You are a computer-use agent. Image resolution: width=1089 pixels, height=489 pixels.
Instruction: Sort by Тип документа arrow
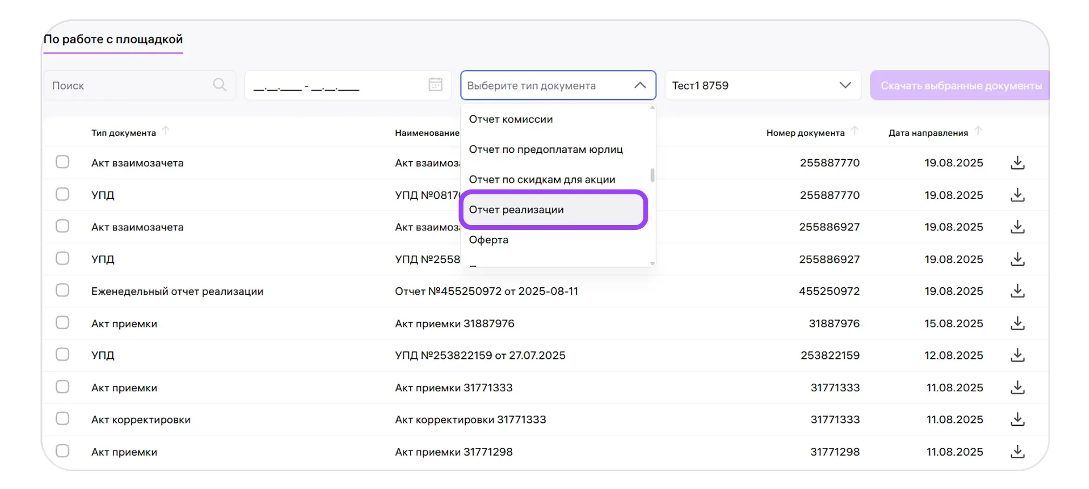point(166,131)
